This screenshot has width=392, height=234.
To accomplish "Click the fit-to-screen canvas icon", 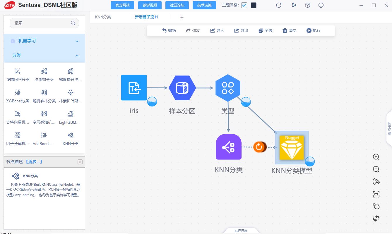I will pyautogui.click(x=376, y=194).
